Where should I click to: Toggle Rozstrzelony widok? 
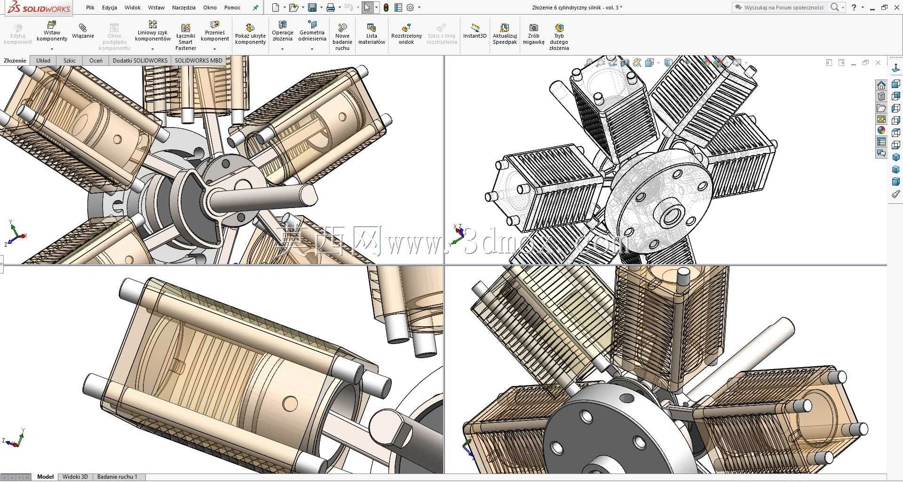coord(406,34)
